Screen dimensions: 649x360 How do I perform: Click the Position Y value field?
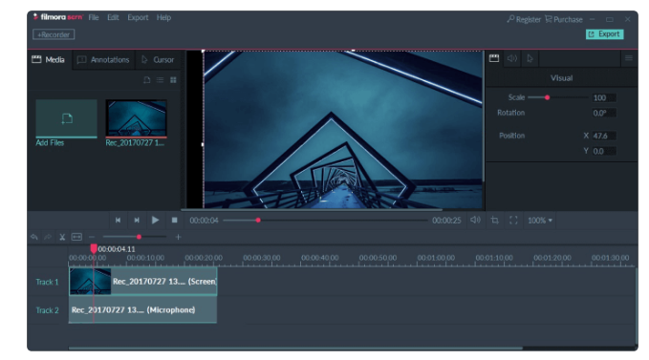coord(604,151)
